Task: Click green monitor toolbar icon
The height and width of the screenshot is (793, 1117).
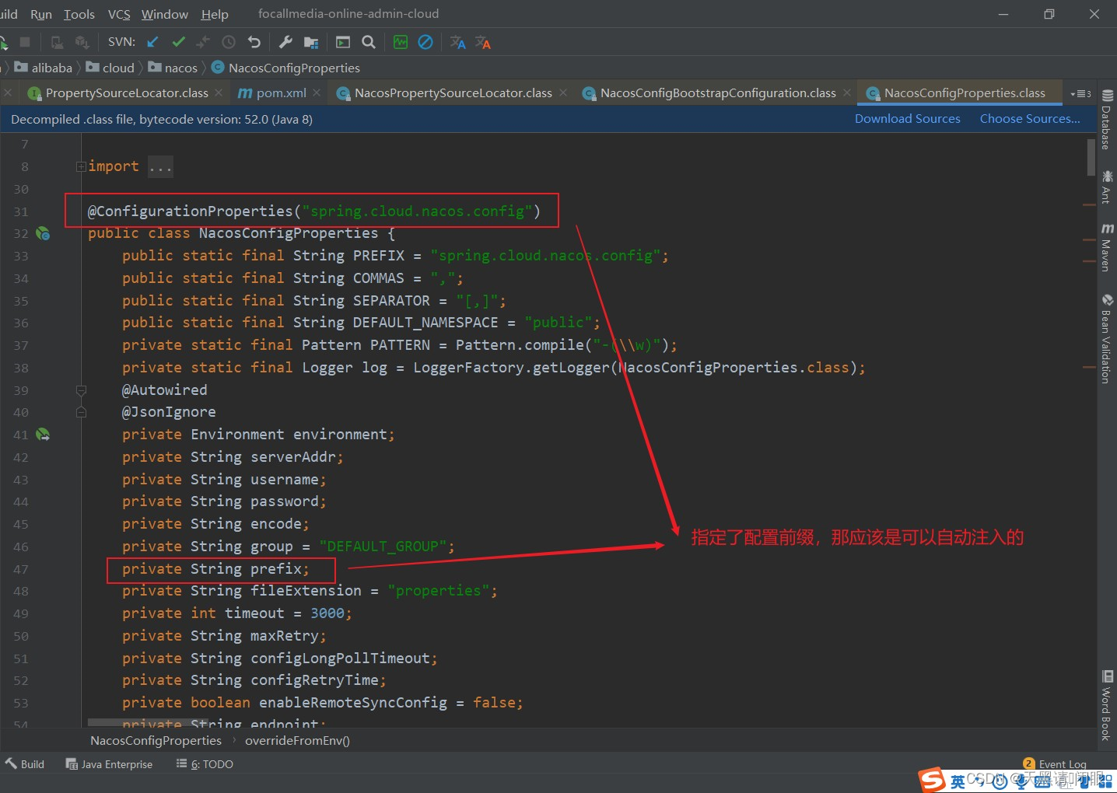Action: 401,42
